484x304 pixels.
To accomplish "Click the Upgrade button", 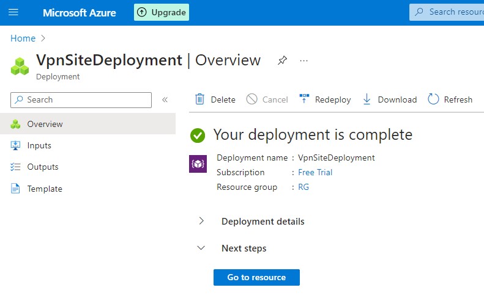I will tap(162, 12).
